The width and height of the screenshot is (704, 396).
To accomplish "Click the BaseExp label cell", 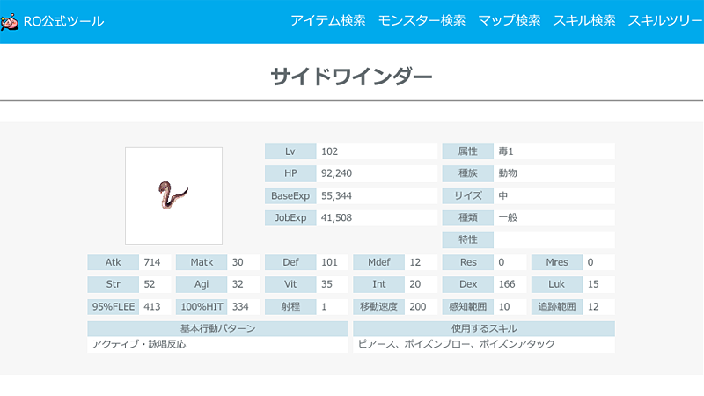I will click(x=290, y=195).
